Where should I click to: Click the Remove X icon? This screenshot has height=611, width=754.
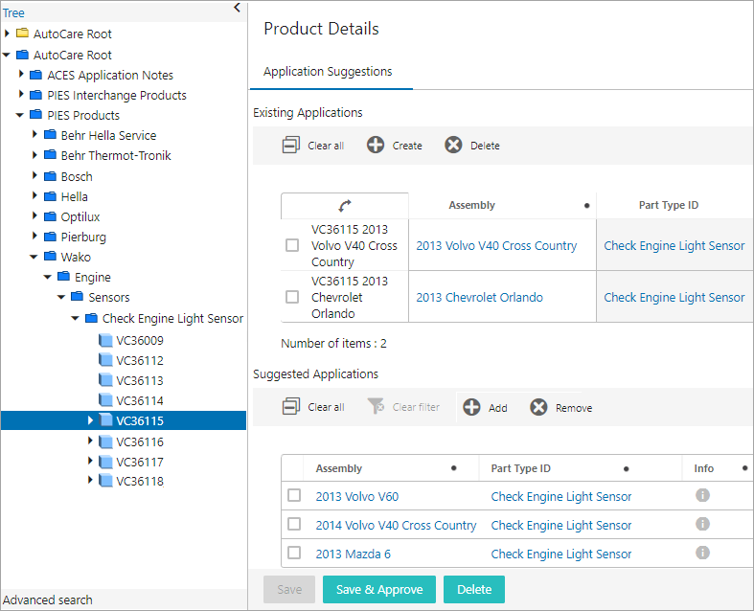pyautogui.click(x=538, y=407)
